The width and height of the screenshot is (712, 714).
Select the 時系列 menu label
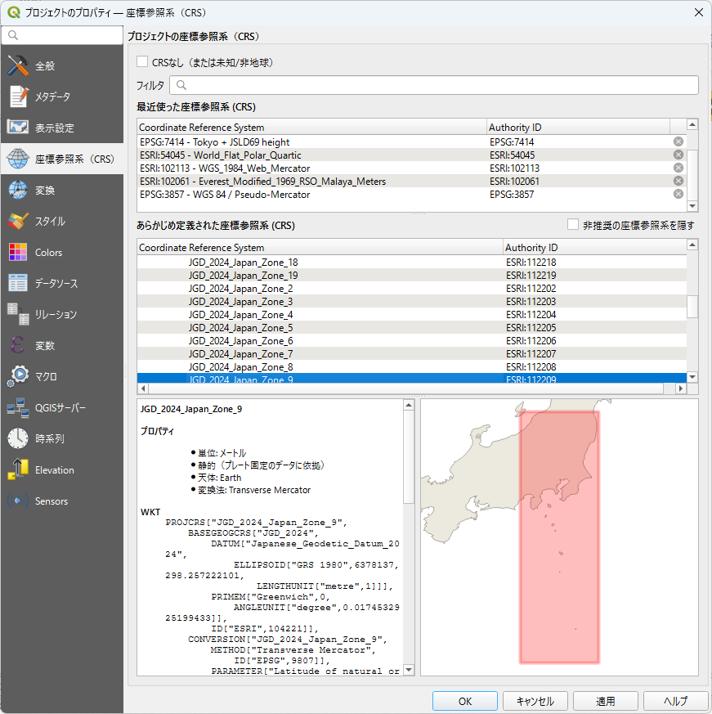point(50,439)
